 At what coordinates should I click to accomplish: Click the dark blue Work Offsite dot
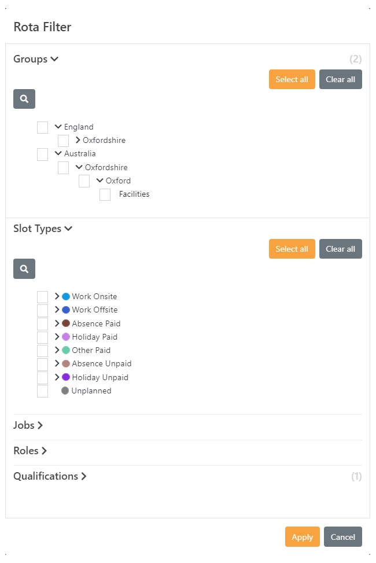tap(66, 310)
